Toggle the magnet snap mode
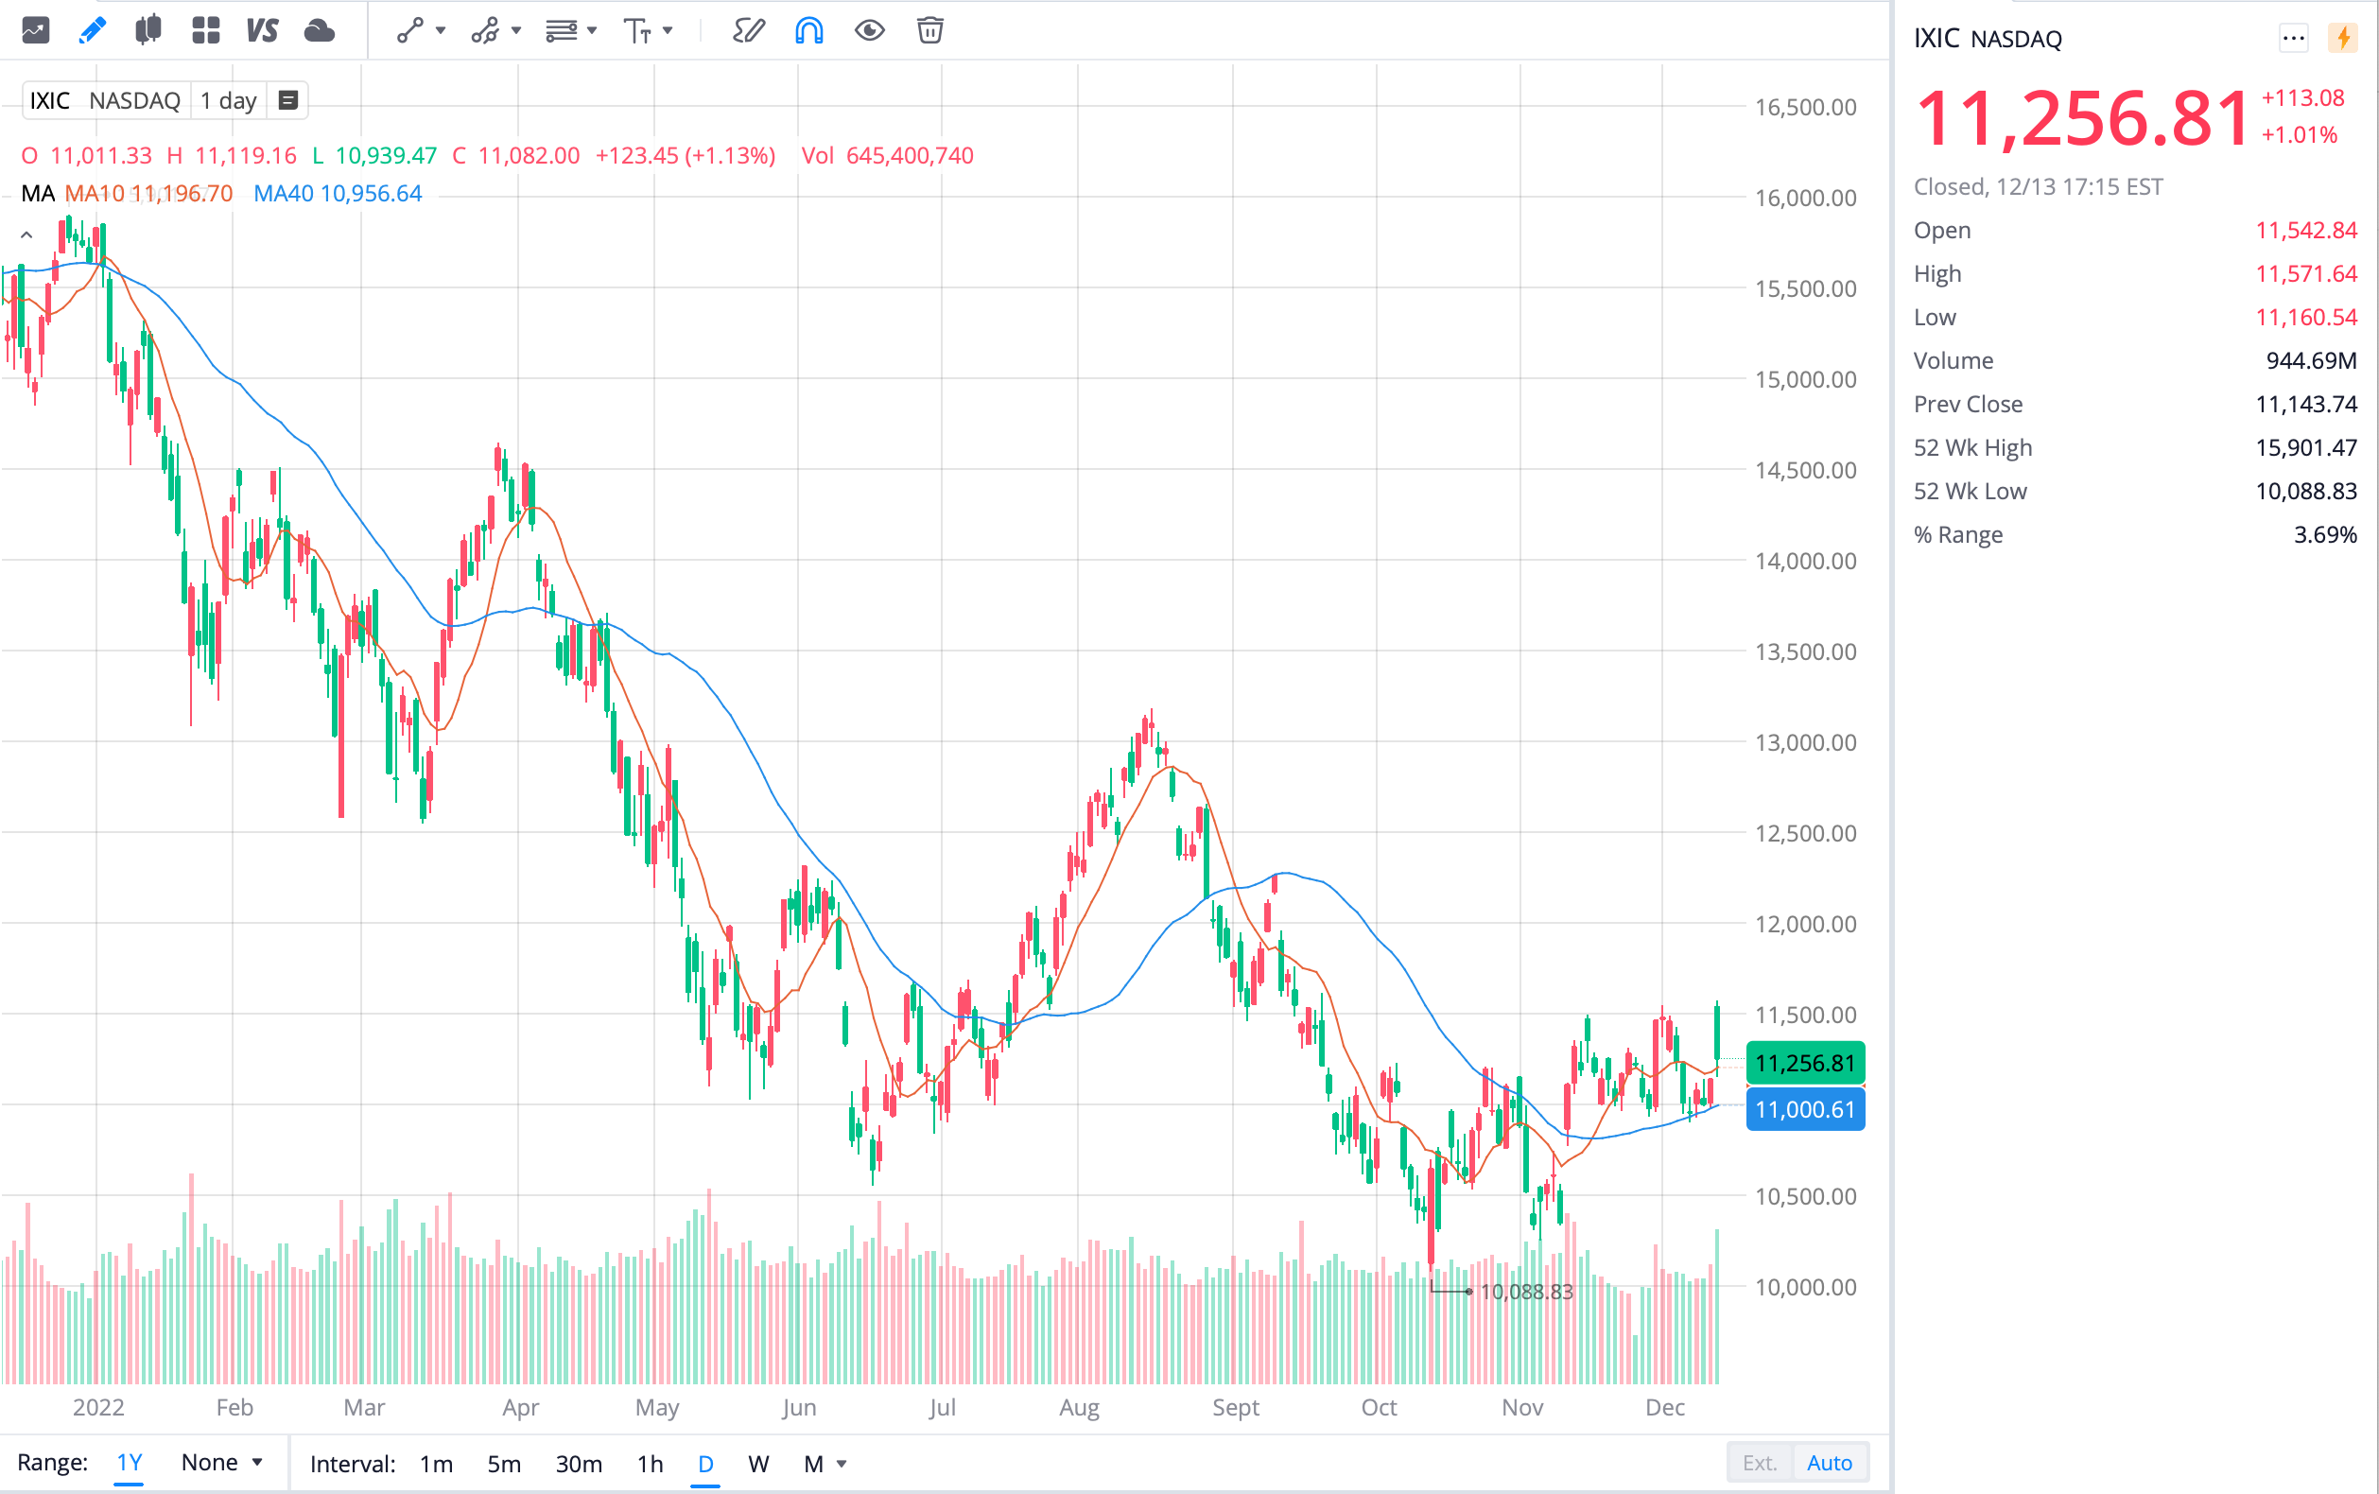 809,30
